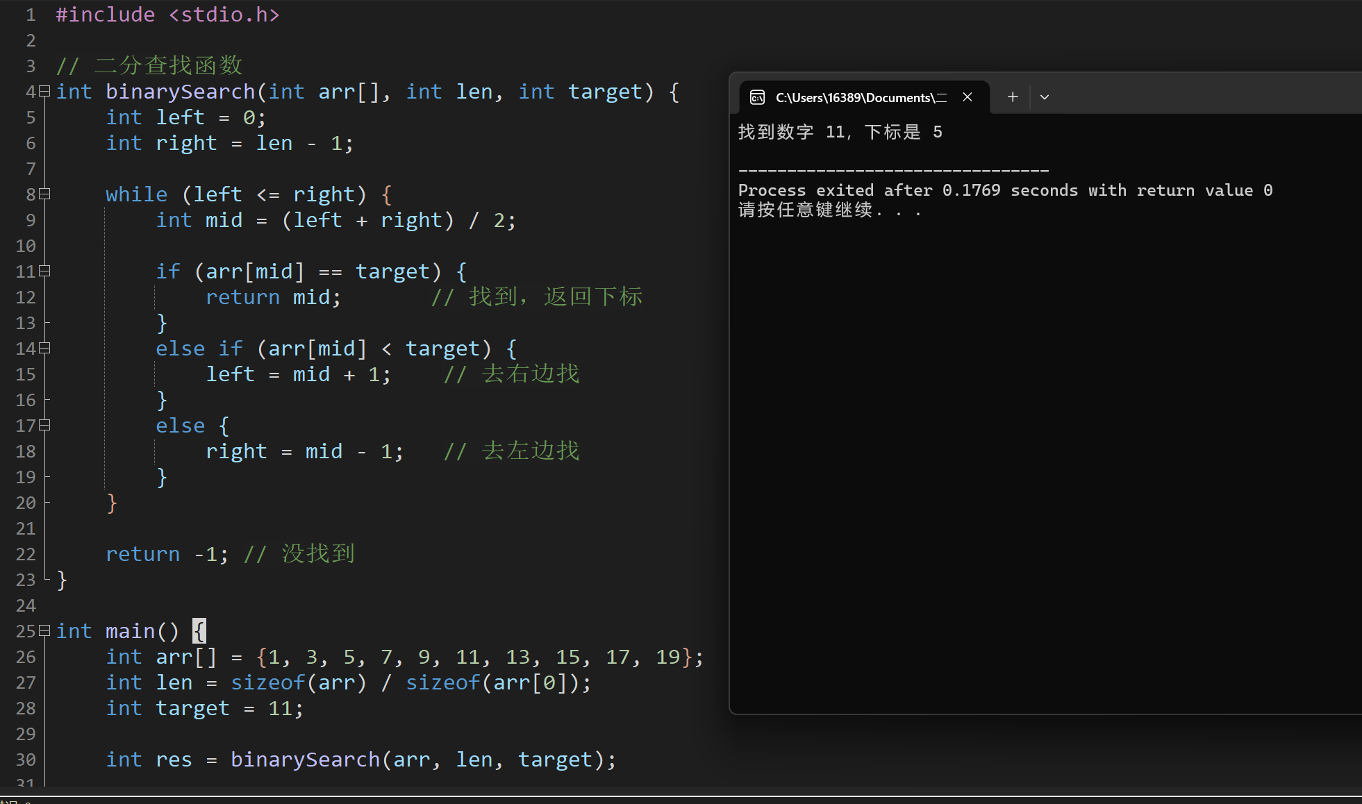This screenshot has width=1362, height=804.
Task: Click the highlighted brace after main()
Action: (x=199, y=631)
